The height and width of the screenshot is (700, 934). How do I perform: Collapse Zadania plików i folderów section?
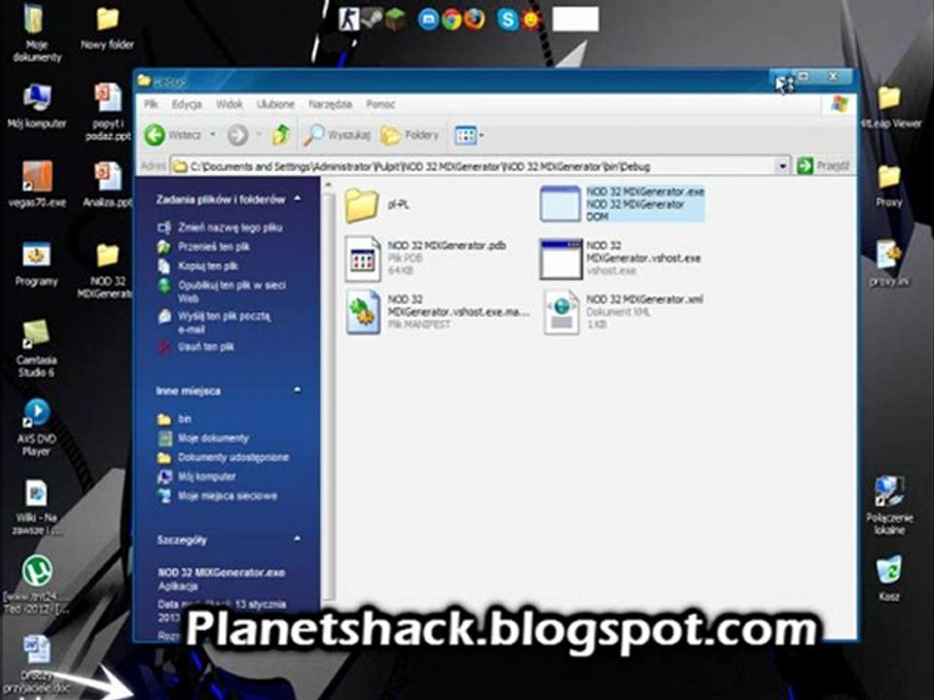[298, 198]
